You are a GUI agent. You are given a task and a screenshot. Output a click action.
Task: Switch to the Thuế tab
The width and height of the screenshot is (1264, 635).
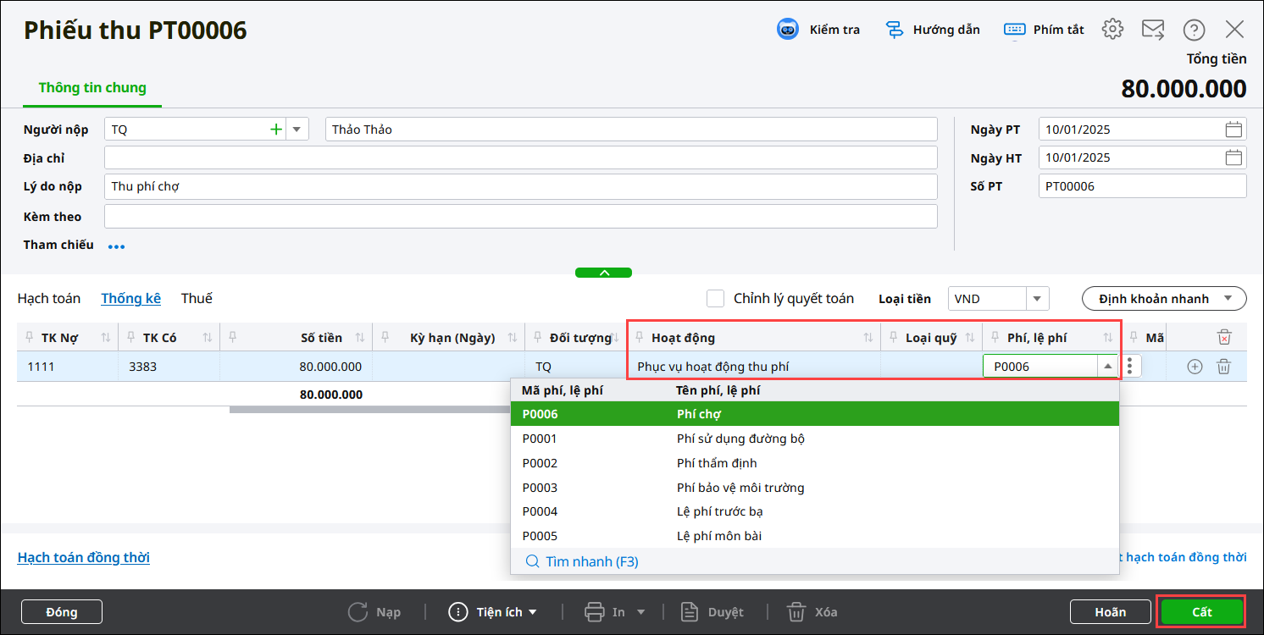pos(197,298)
